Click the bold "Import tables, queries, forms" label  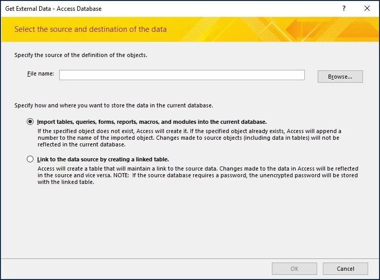click(152, 122)
